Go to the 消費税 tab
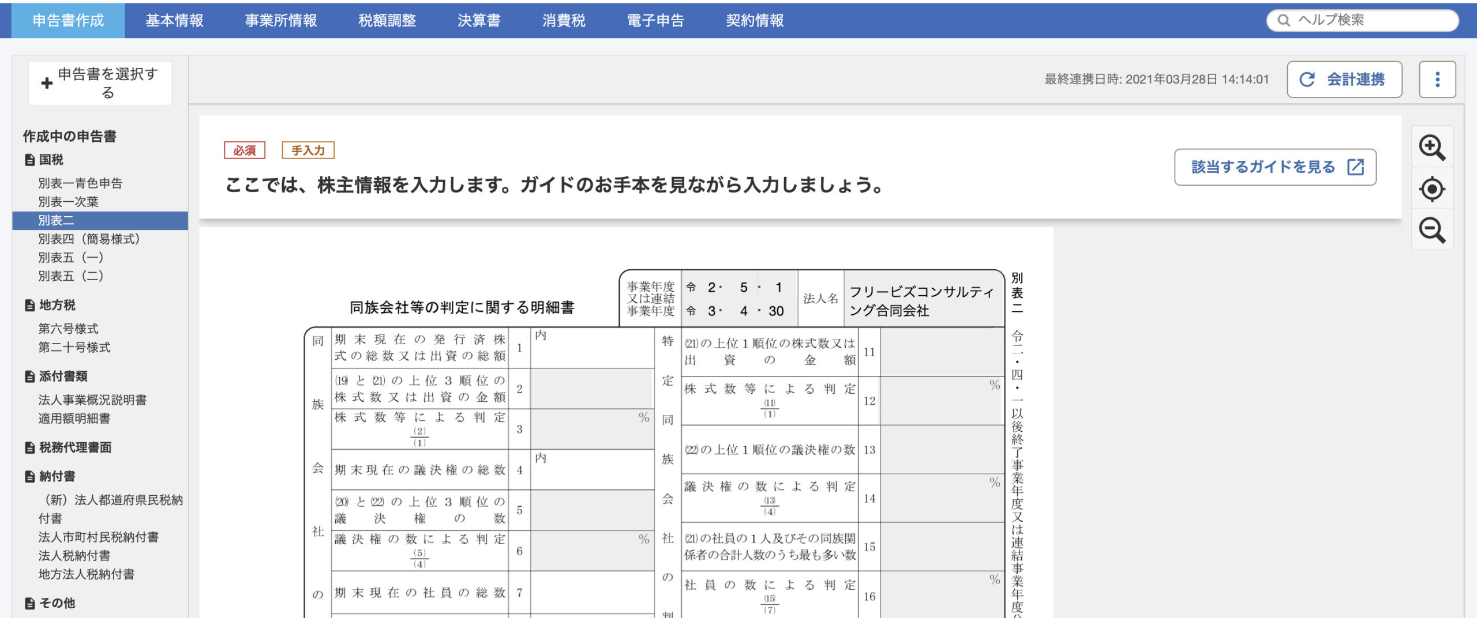The height and width of the screenshot is (618, 1477). (x=564, y=21)
